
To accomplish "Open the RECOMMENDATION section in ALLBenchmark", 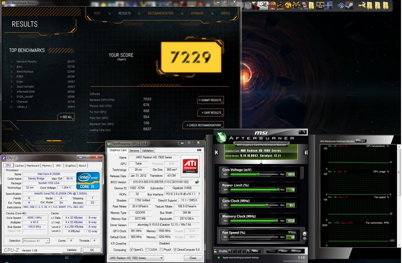I will 160,13.
